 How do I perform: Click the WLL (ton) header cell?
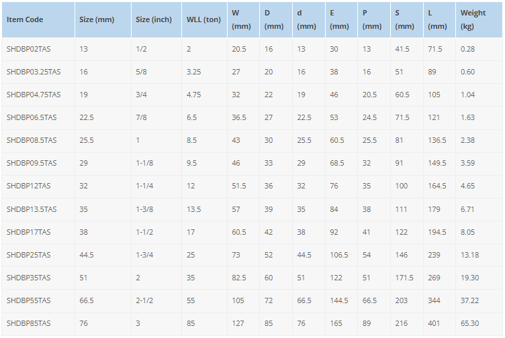205,19
